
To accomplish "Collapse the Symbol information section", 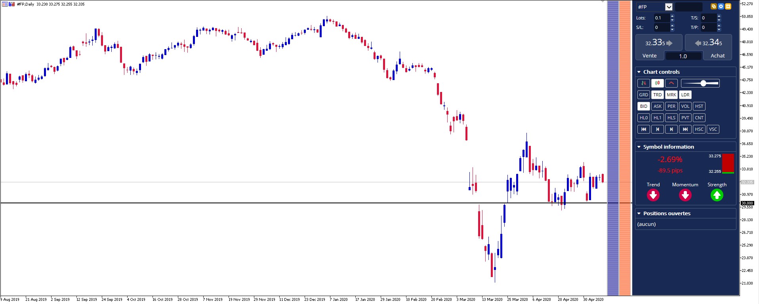I will pyautogui.click(x=639, y=147).
